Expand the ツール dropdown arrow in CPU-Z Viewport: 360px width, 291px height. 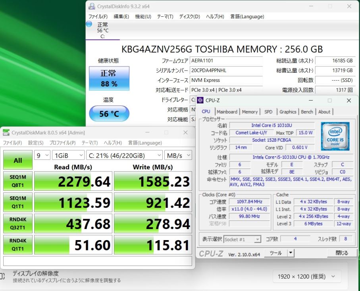pos(291,253)
